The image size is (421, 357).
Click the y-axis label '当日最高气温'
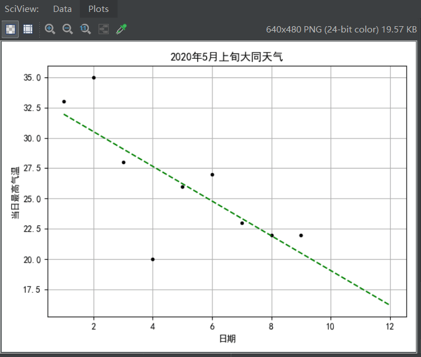(x=15, y=192)
